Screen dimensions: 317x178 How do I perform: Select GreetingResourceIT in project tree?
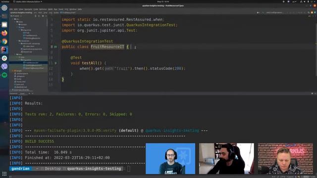coord(32,65)
